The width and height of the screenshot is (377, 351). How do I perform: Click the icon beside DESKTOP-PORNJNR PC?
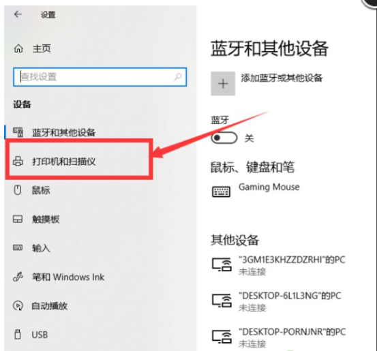coord(222,336)
